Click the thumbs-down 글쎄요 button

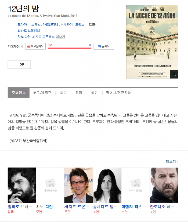coord(104,46)
